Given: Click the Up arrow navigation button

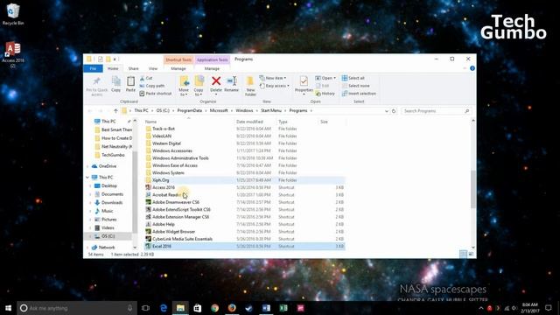Looking at the screenshot, I should click(115, 111).
